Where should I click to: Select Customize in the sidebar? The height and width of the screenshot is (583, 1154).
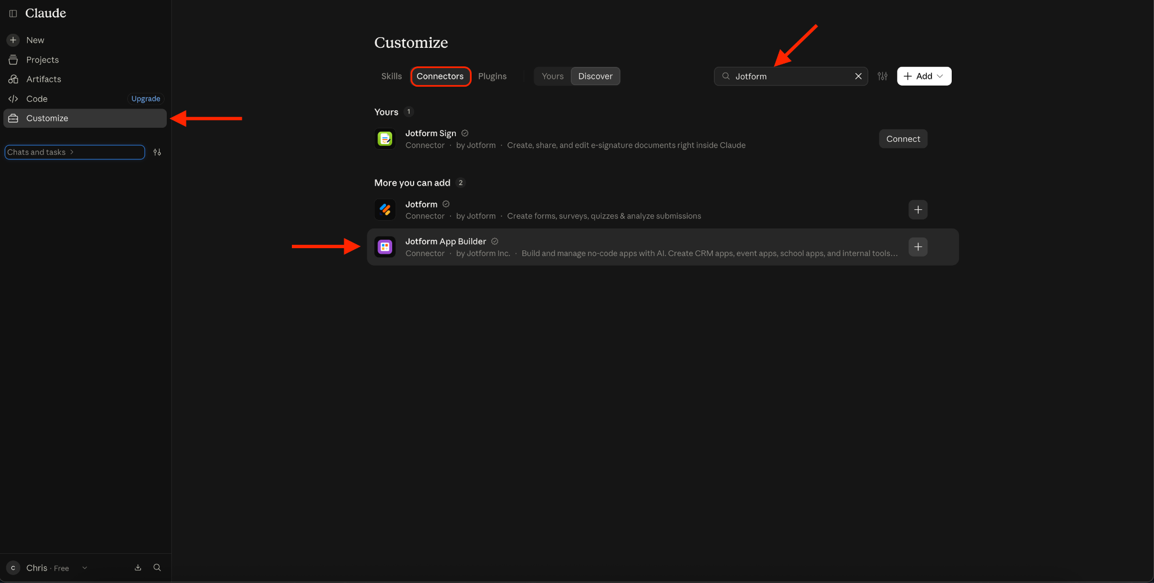85,118
